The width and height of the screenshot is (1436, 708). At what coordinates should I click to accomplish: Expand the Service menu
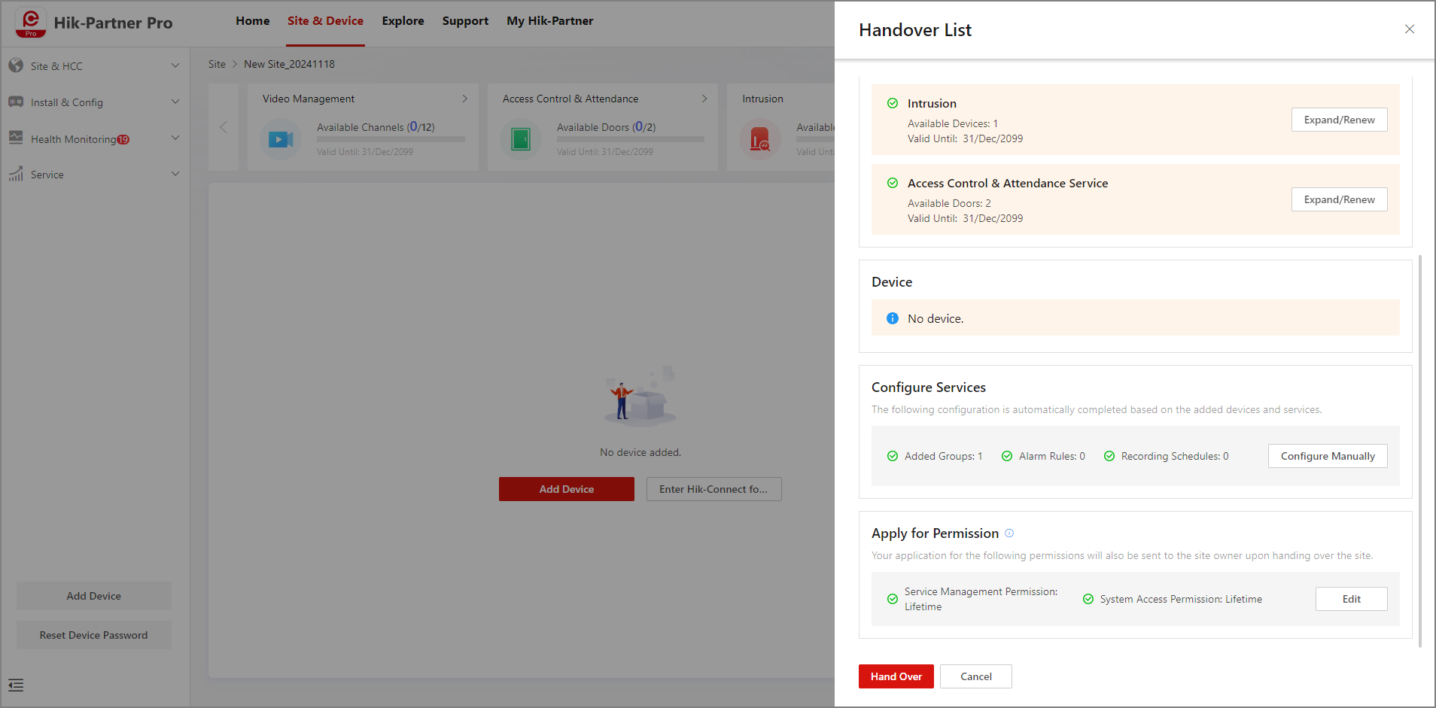175,174
